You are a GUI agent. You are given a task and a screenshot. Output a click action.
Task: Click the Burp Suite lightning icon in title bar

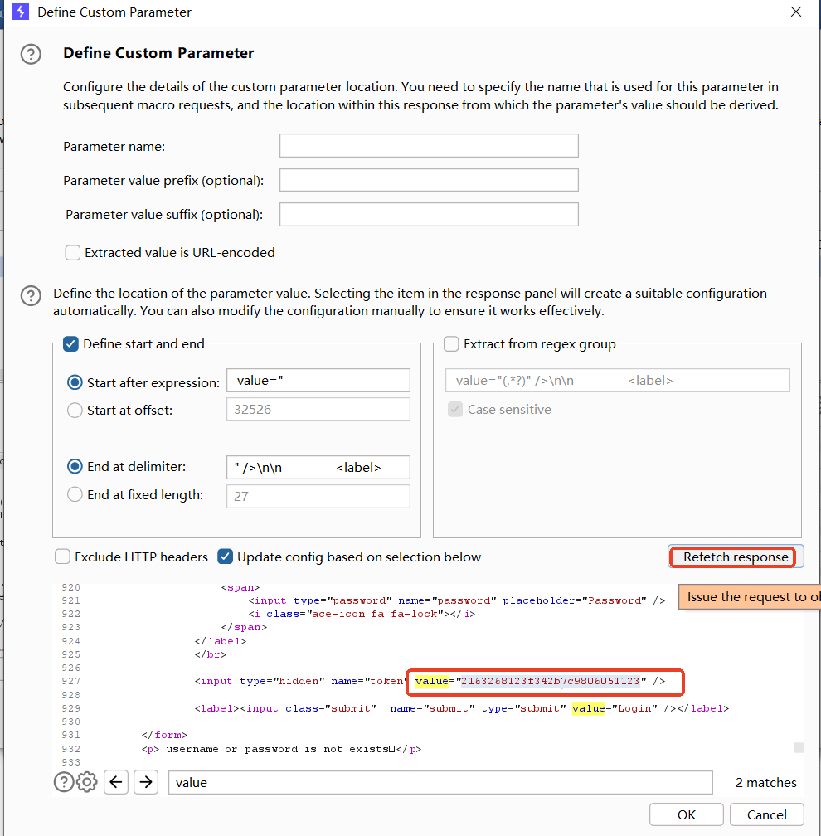(x=20, y=12)
